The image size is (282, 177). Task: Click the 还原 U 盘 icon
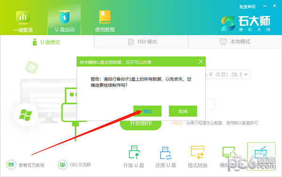[x=165, y=153]
